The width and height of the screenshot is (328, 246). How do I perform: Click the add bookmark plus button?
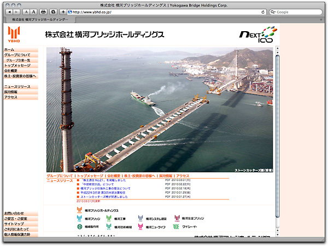(x=63, y=11)
